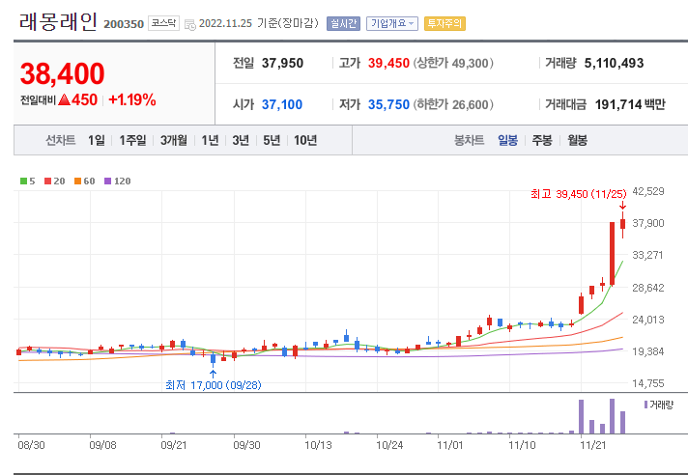The image size is (688, 475).
Task: Click the 10/13 date axis label
Action: click(x=318, y=445)
